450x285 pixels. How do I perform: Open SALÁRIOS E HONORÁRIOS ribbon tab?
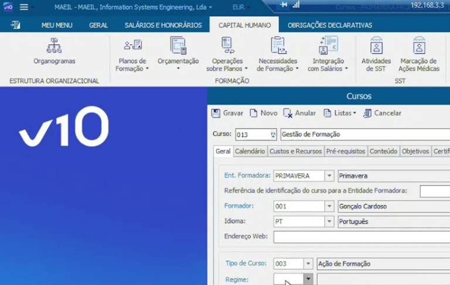(x=163, y=25)
